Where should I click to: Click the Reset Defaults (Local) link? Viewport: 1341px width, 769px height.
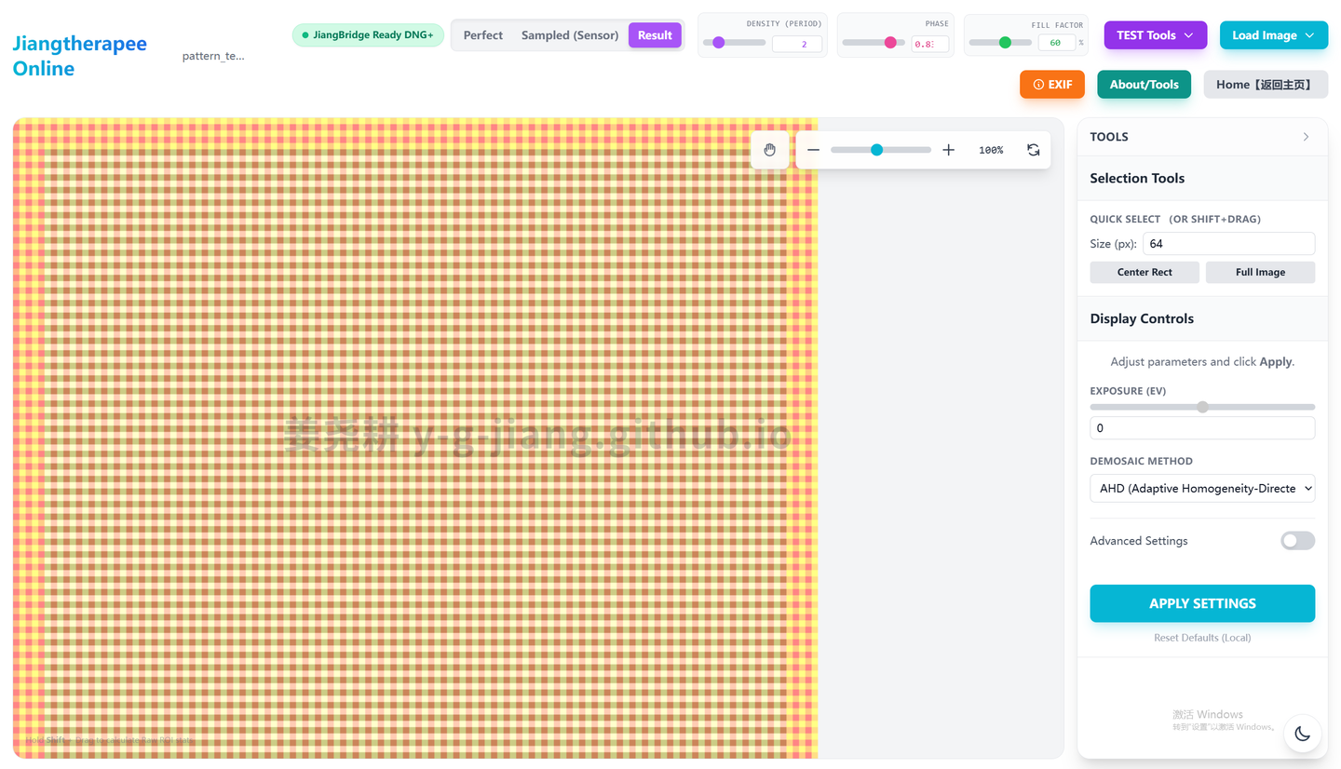1202,638
